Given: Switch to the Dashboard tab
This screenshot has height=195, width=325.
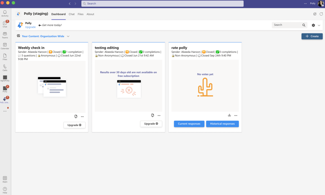Looking at the screenshot, I should point(59,14).
